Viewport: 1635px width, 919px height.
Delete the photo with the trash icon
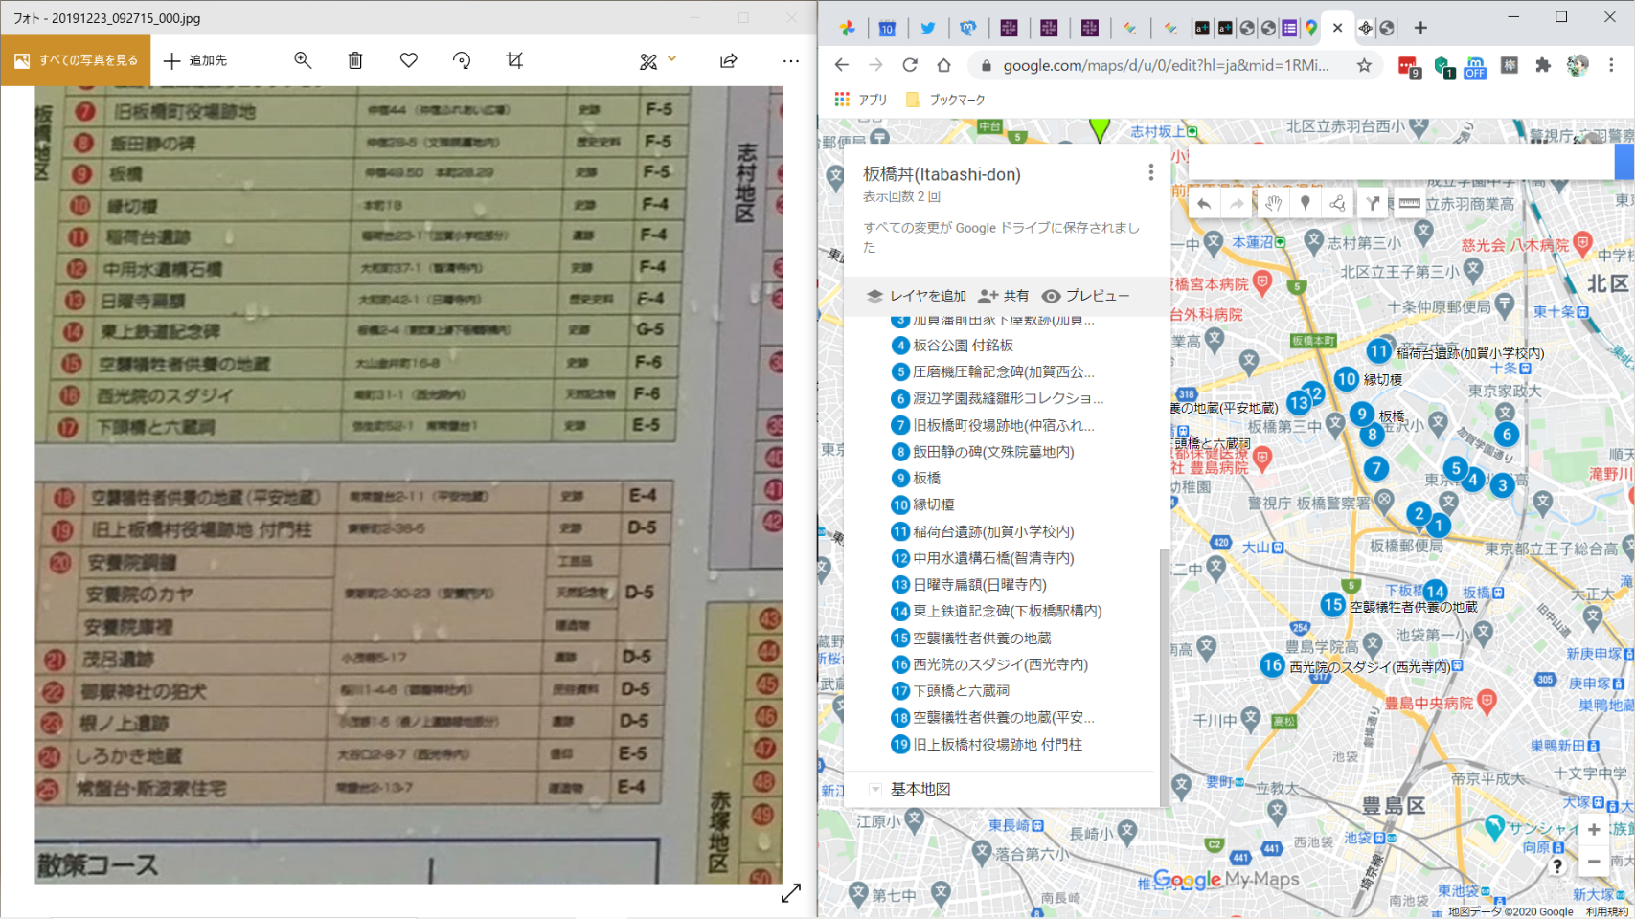click(x=355, y=60)
